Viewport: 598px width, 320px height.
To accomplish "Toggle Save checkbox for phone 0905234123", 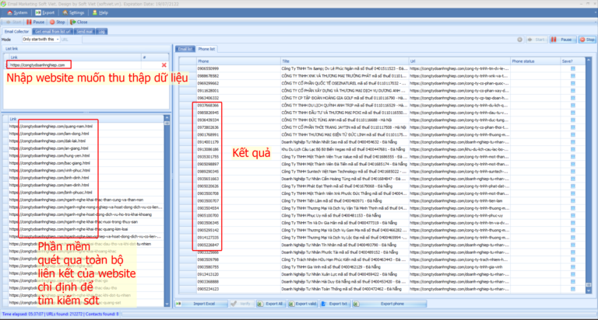I will tap(573, 289).
